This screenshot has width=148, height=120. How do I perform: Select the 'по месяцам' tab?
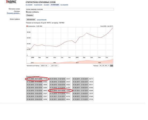click(55, 5)
